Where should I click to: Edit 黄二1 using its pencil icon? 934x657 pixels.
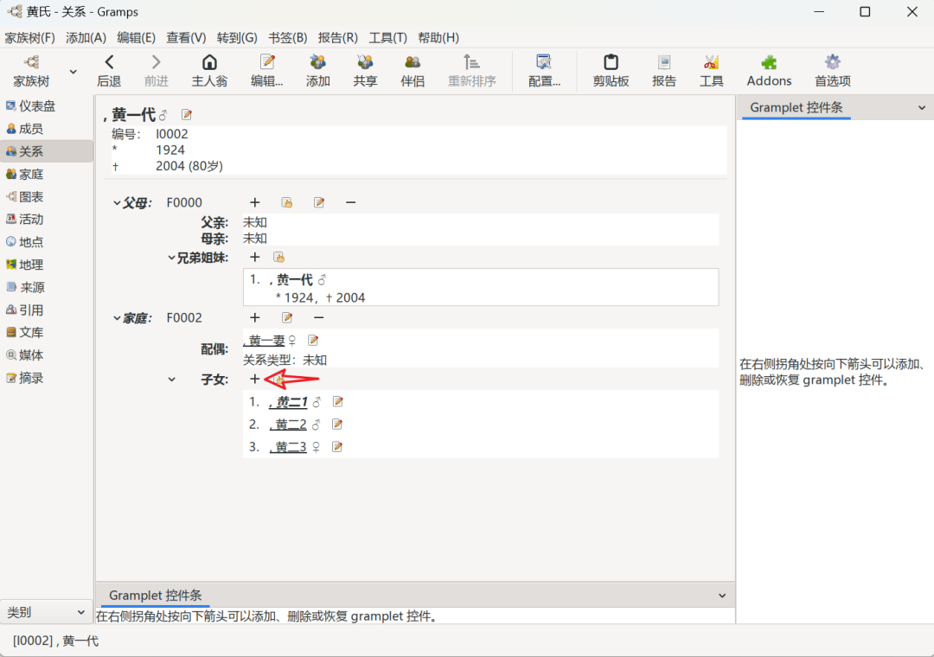[338, 402]
